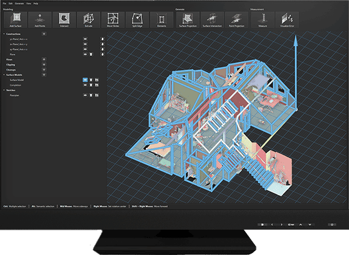Viewport: 349px width, 255px height.
Task: Open the File menu
Action: [5, 3]
